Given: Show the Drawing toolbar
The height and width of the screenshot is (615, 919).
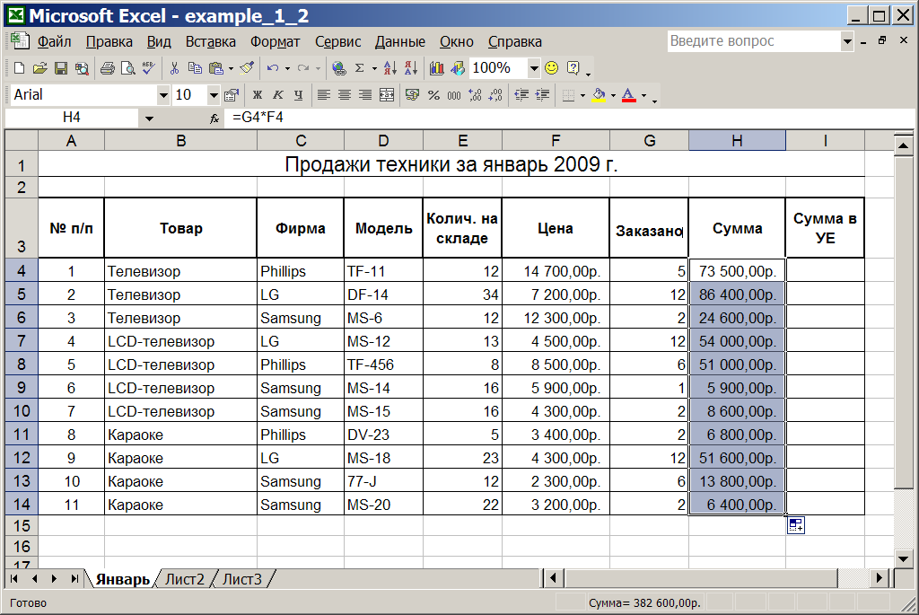Looking at the screenshot, I should click(458, 68).
